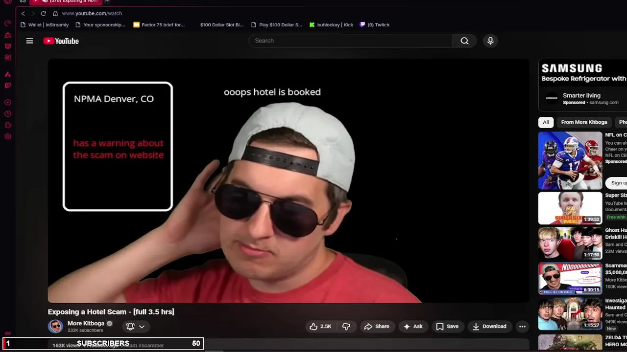Open the NFL on CBS thumbnail
Image resolution: width=627 pixels, height=352 pixels.
click(x=570, y=160)
